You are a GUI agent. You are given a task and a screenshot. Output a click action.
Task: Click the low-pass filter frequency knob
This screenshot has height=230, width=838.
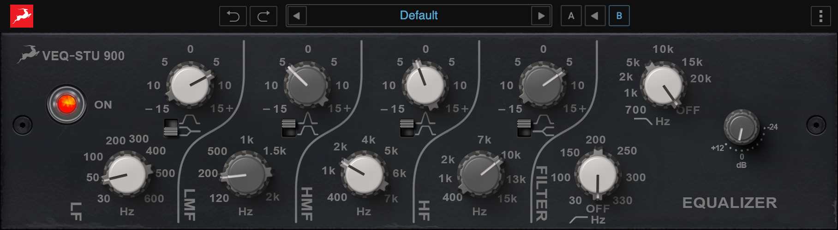(663, 85)
